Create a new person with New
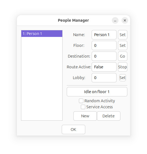Screen dimensions: 147x154 click(x=85, y=116)
